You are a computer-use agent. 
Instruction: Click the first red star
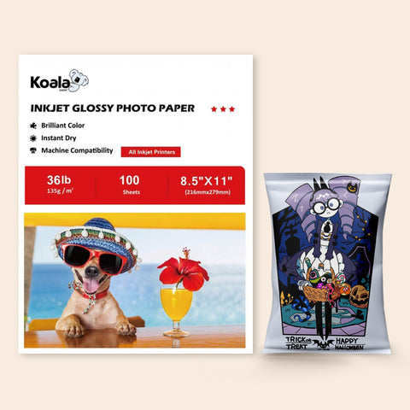click(214, 109)
